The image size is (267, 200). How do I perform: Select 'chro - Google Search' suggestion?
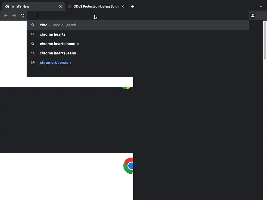138,25
